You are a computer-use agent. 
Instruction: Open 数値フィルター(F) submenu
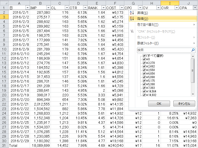(163, 43)
